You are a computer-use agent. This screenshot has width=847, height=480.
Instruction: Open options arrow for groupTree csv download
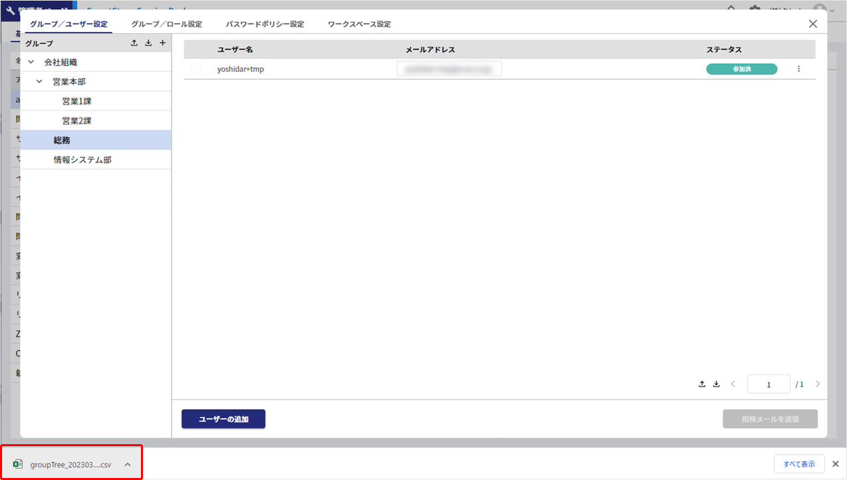[x=128, y=465]
